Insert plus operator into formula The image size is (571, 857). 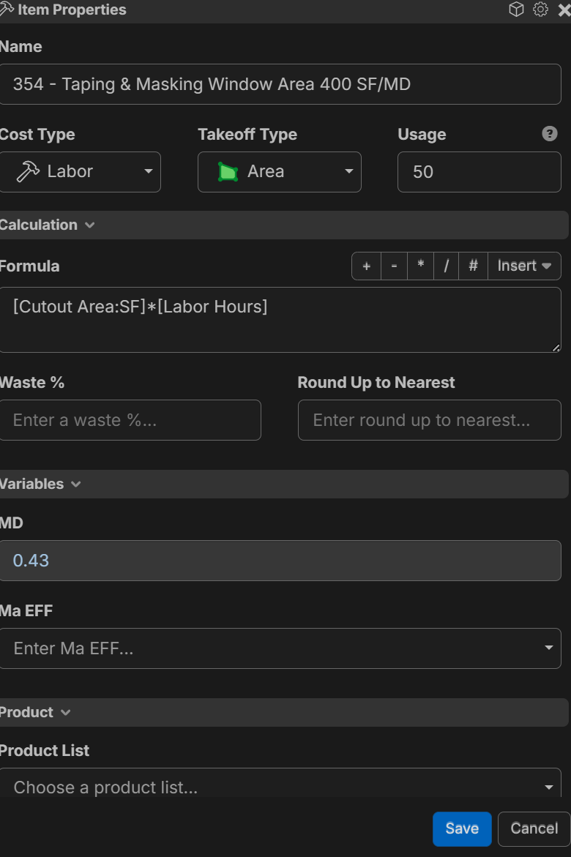pyautogui.click(x=366, y=266)
